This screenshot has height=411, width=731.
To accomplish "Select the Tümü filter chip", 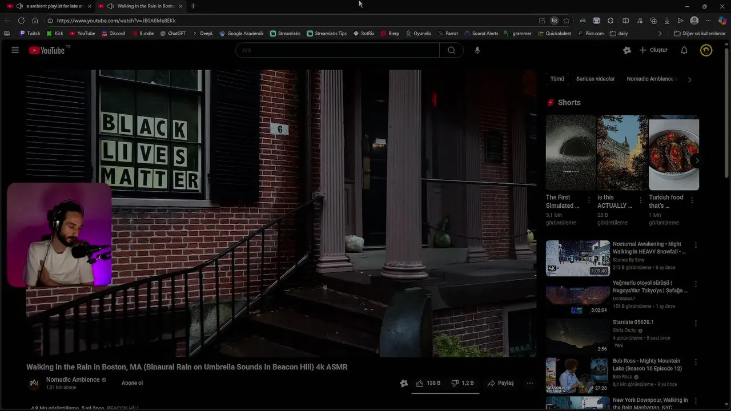I will pyautogui.click(x=557, y=79).
